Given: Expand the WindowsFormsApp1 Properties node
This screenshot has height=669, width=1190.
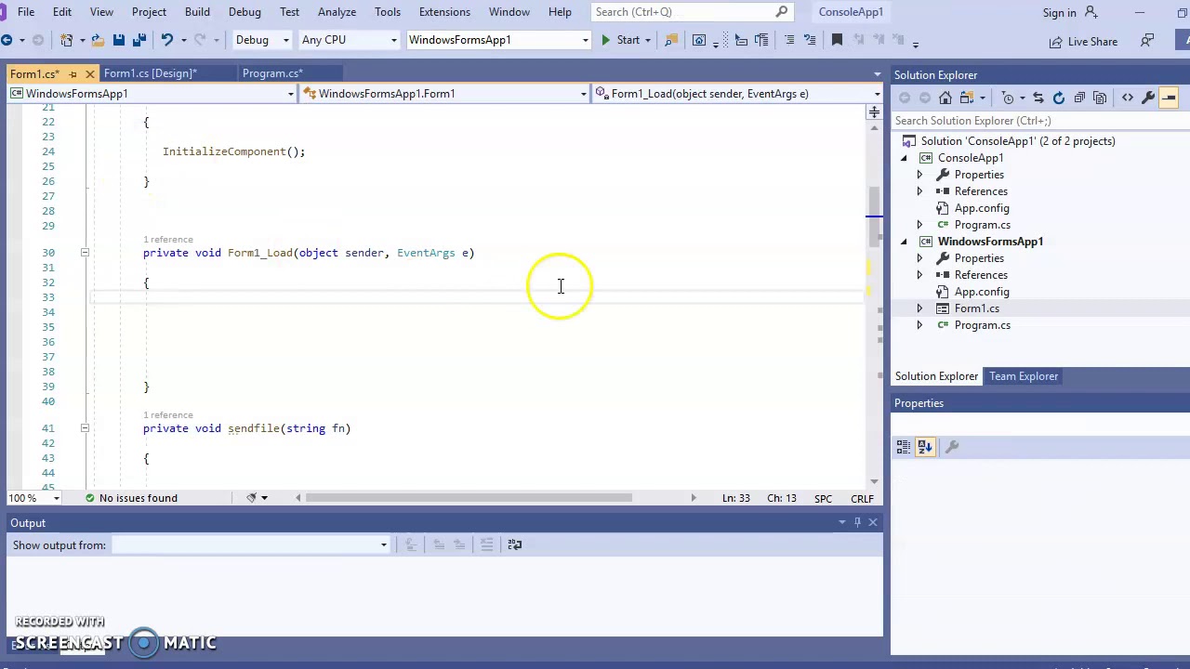Looking at the screenshot, I should pyautogui.click(x=919, y=257).
